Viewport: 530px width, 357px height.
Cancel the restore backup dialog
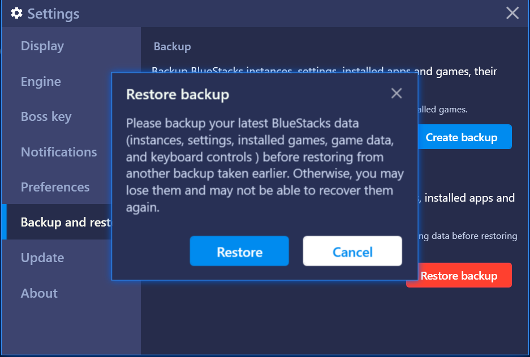[x=352, y=251]
